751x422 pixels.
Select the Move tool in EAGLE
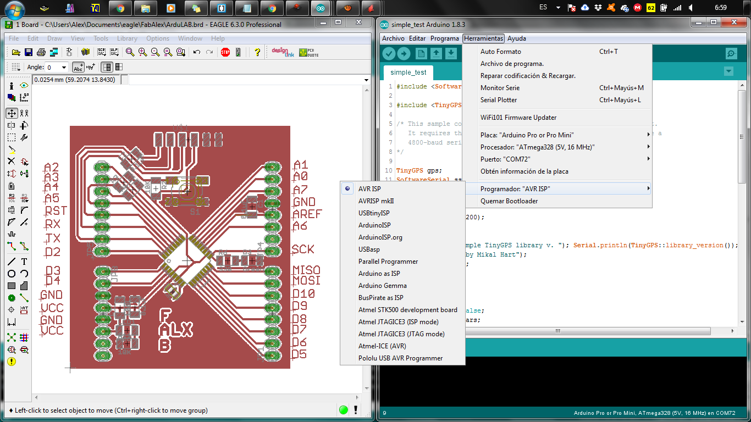click(12, 113)
